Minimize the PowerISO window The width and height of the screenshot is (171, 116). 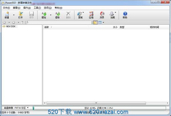pos(154,2)
